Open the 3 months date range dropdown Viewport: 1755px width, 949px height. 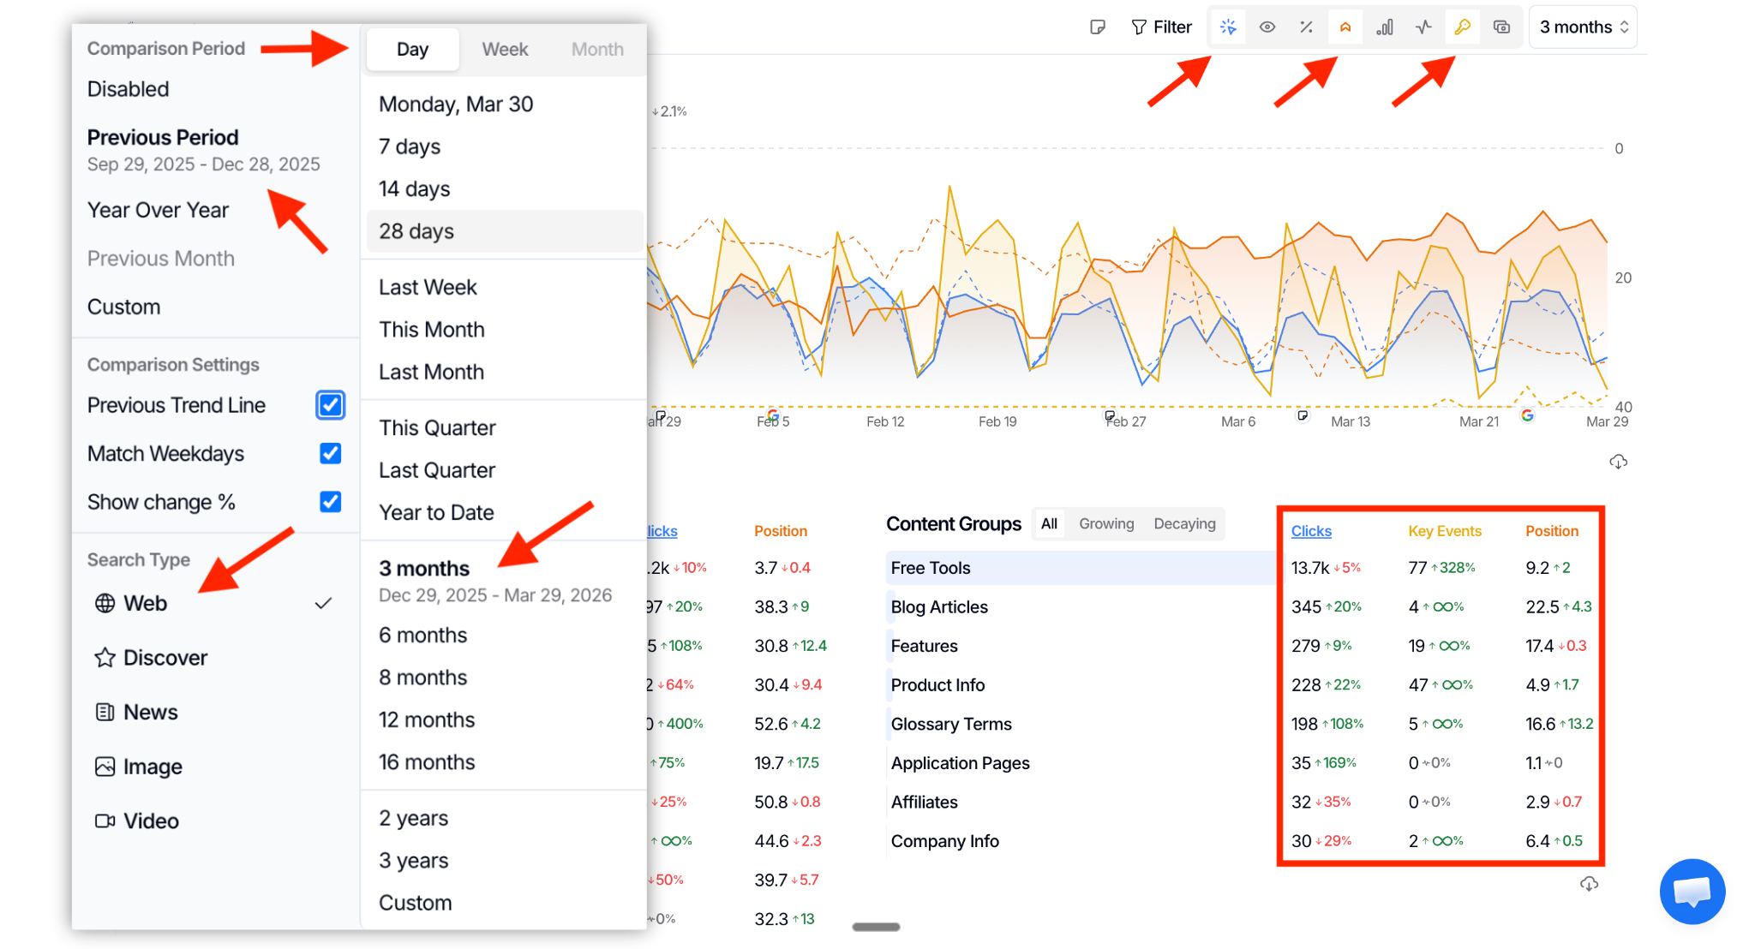[x=1583, y=27]
